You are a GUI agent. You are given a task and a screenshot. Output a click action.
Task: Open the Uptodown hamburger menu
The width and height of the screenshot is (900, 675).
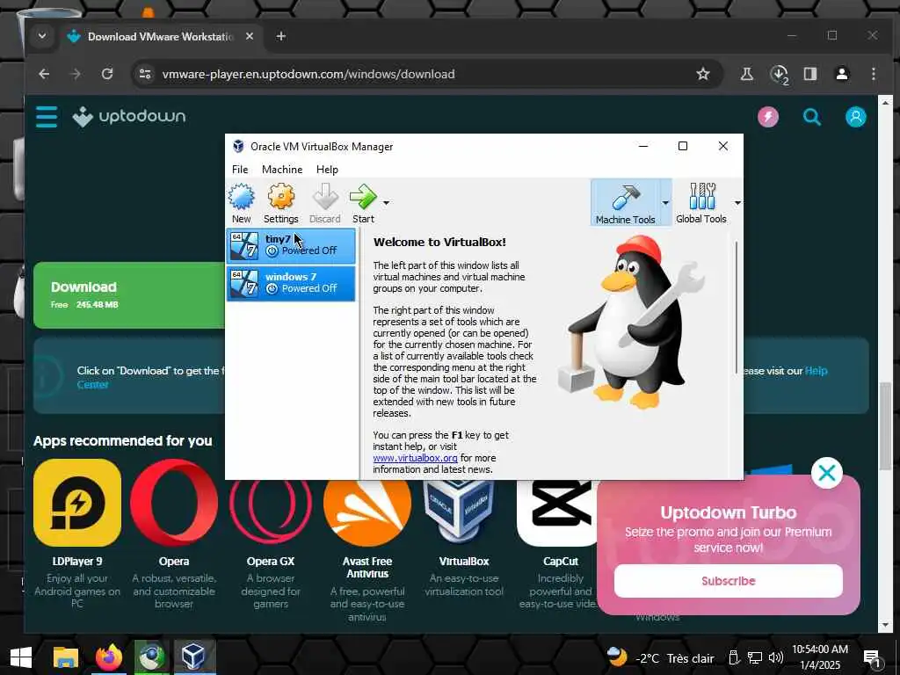point(47,117)
